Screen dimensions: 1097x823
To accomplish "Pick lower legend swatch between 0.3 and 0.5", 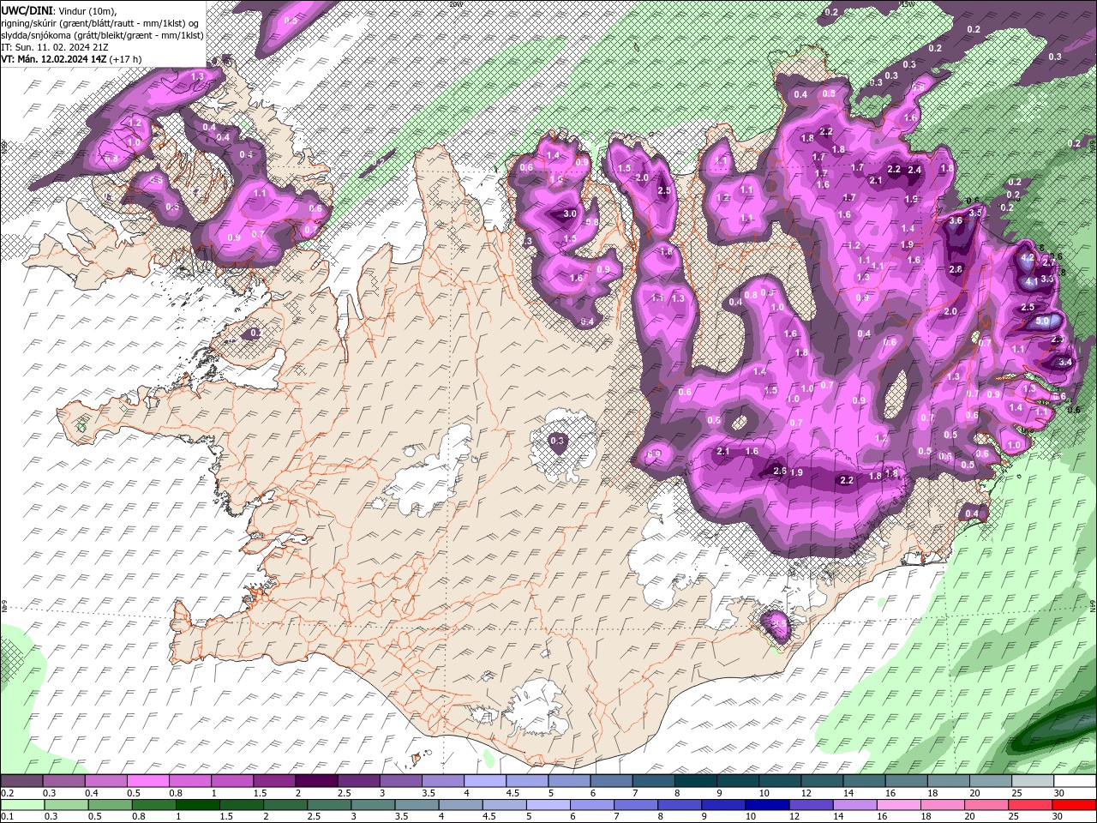I will point(66,805).
